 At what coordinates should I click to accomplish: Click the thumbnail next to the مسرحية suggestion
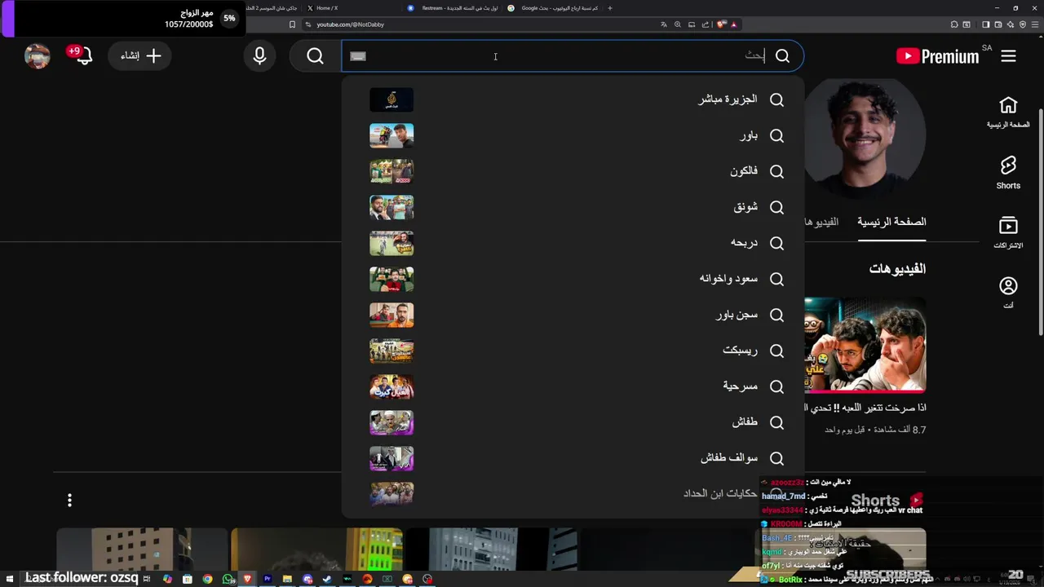[391, 386]
